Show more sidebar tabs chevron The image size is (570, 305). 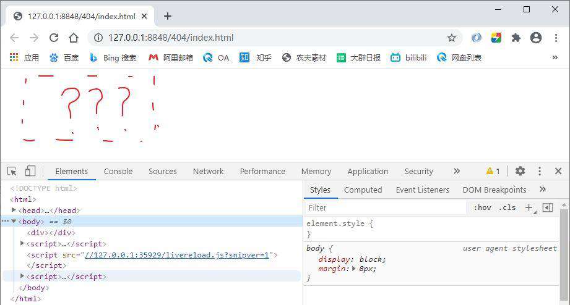pos(543,189)
